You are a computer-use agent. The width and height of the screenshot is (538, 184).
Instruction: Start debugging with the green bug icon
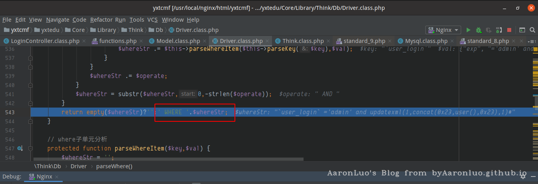coord(478,30)
